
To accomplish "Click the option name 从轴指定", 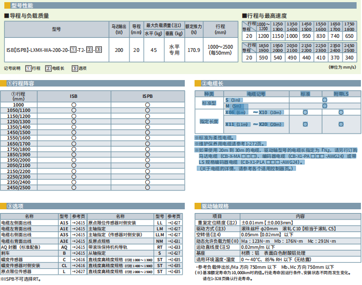I will coord(97,253).
